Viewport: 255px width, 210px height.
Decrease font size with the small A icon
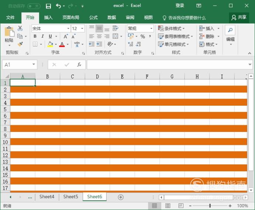tap(73, 36)
